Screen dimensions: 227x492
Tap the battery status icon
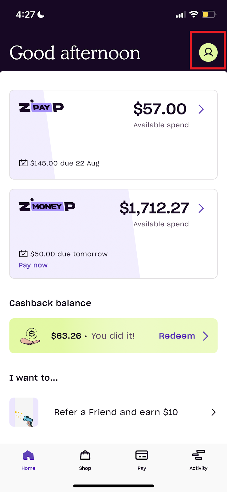point(209,14)
